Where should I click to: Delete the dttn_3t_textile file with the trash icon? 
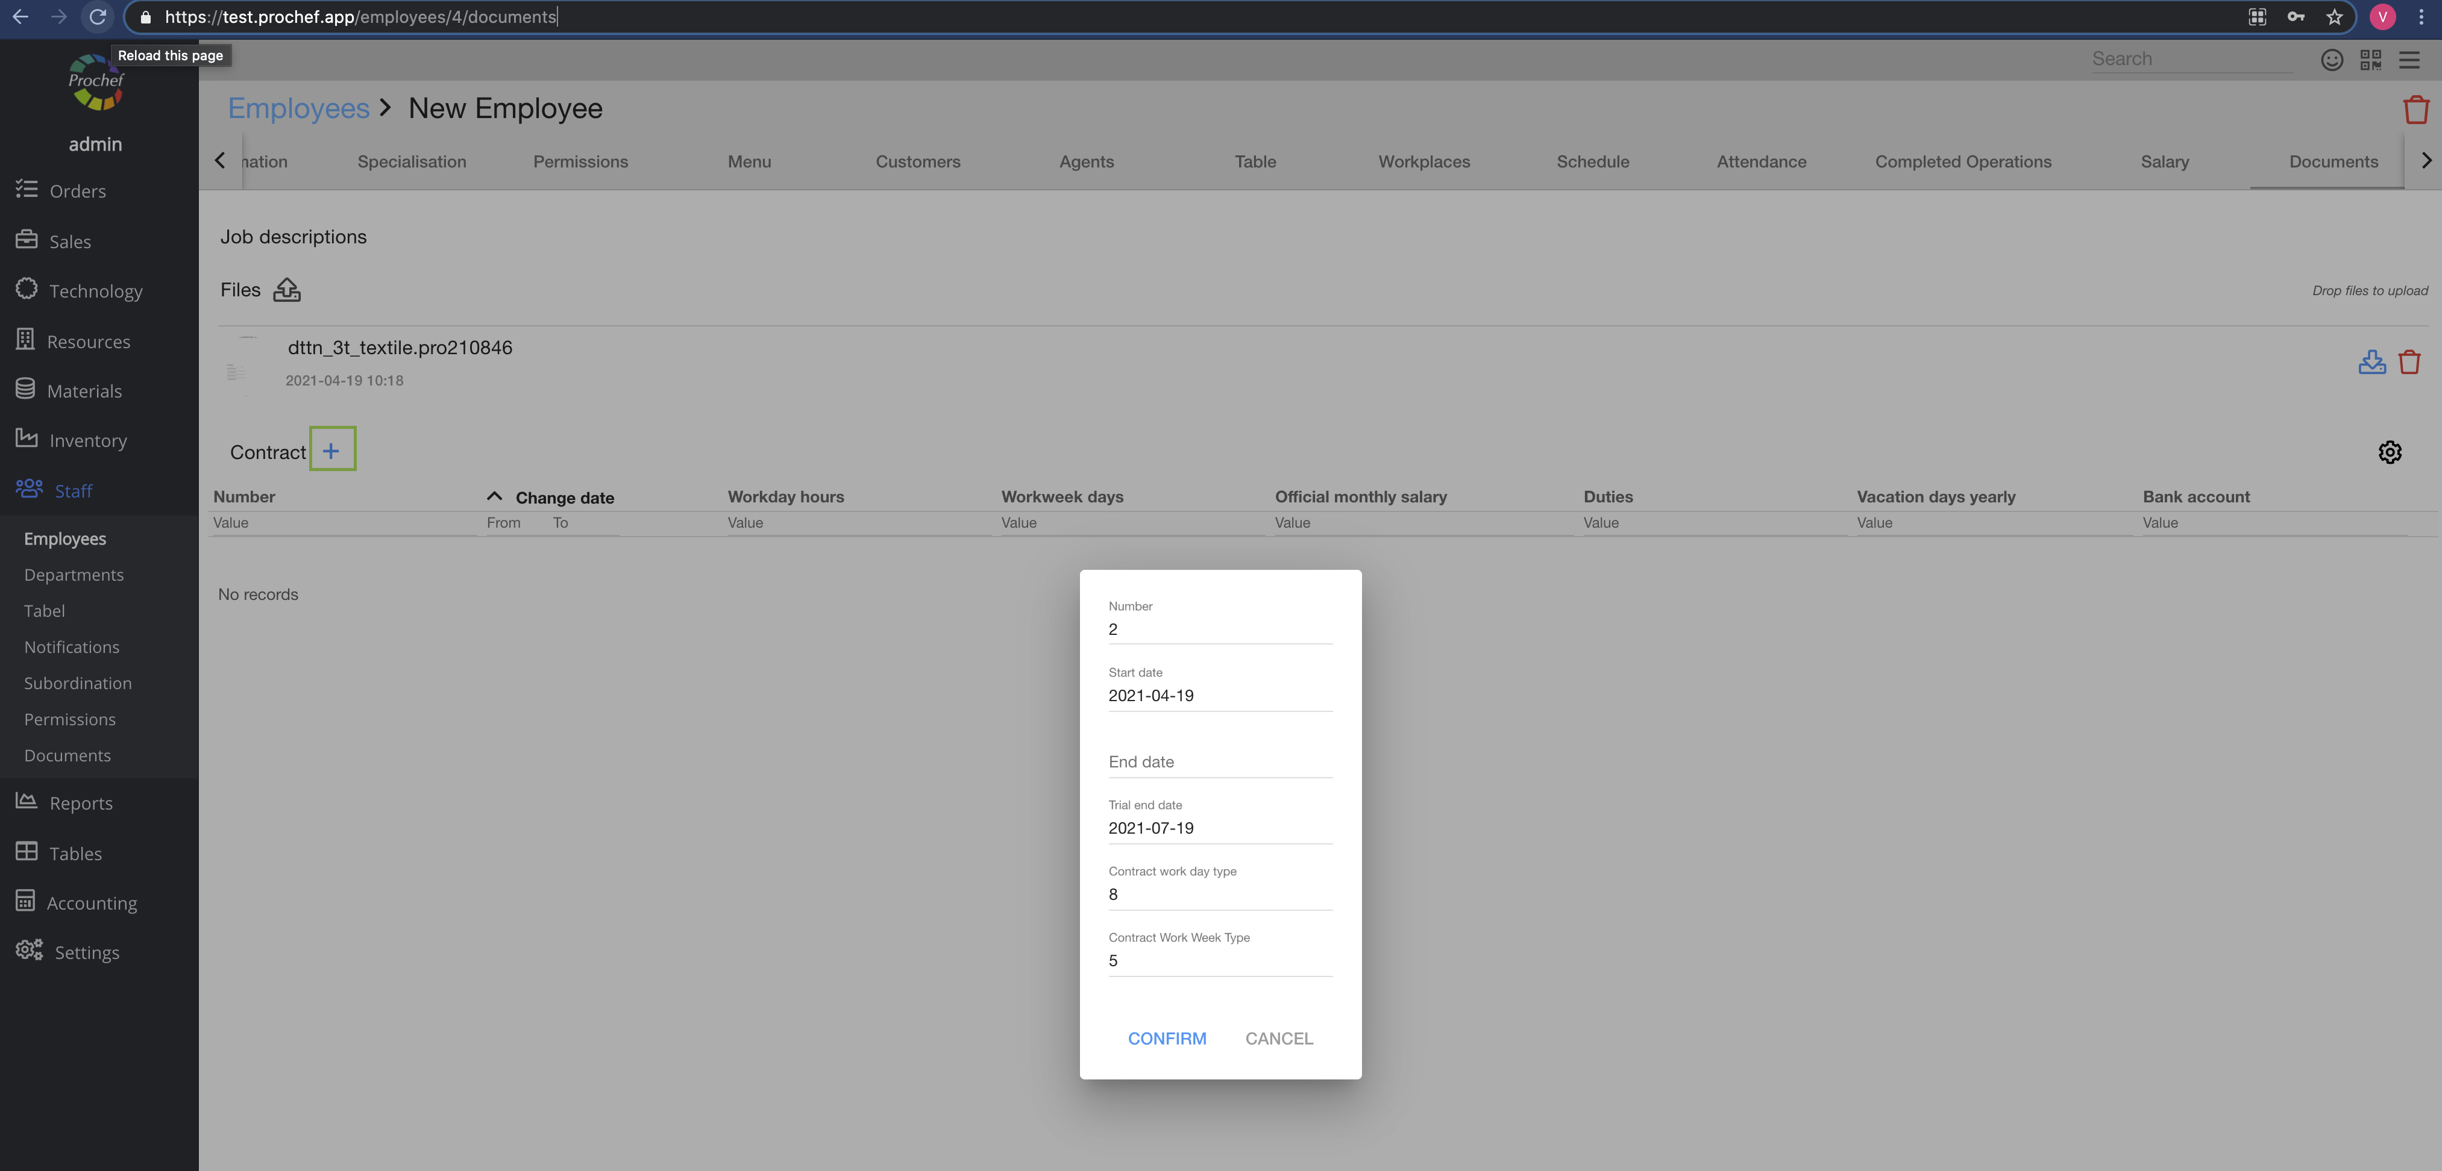click(2409, 362)
